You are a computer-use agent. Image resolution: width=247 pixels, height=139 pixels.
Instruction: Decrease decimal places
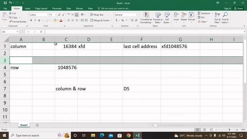(x=136, y=20)
